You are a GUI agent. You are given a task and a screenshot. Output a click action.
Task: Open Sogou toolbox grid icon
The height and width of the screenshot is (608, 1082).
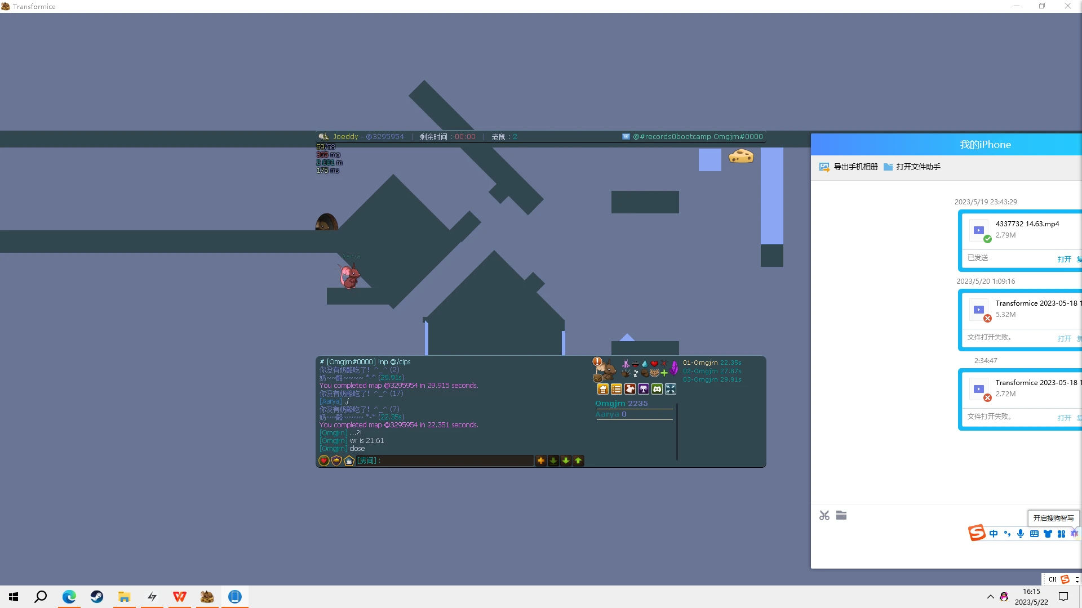tap(1061, 534)
